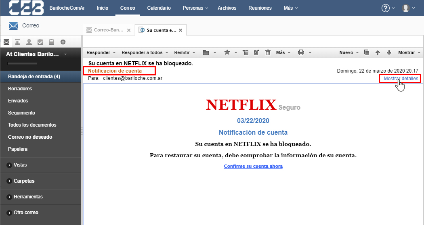
Task: Click the mailbox quota progress bar
Action: [22, 64]
